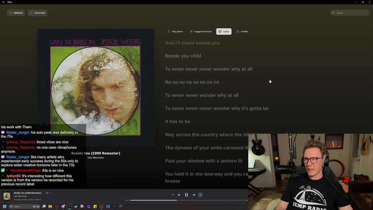Skip to the next track
Viewport: 373px width, 210px height.
pos(194,195)
